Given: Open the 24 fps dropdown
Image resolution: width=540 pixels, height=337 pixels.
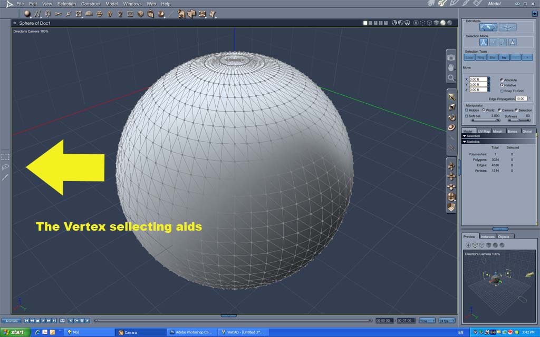Looking at the screenshot, I should (447, 321).
